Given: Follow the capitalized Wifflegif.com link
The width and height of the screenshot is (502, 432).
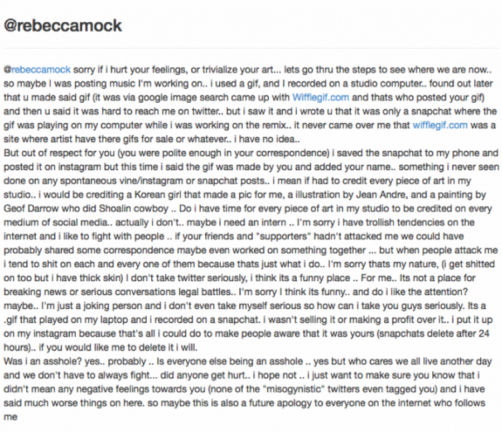Looking at the screenshot, I should point(321,98).
